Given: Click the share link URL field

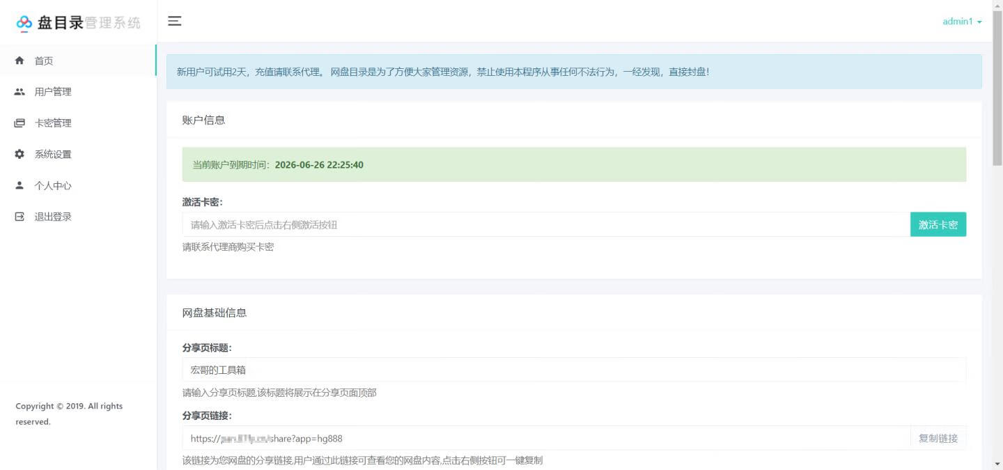Looking at the screenshot, I should click(x=488, y=438).
